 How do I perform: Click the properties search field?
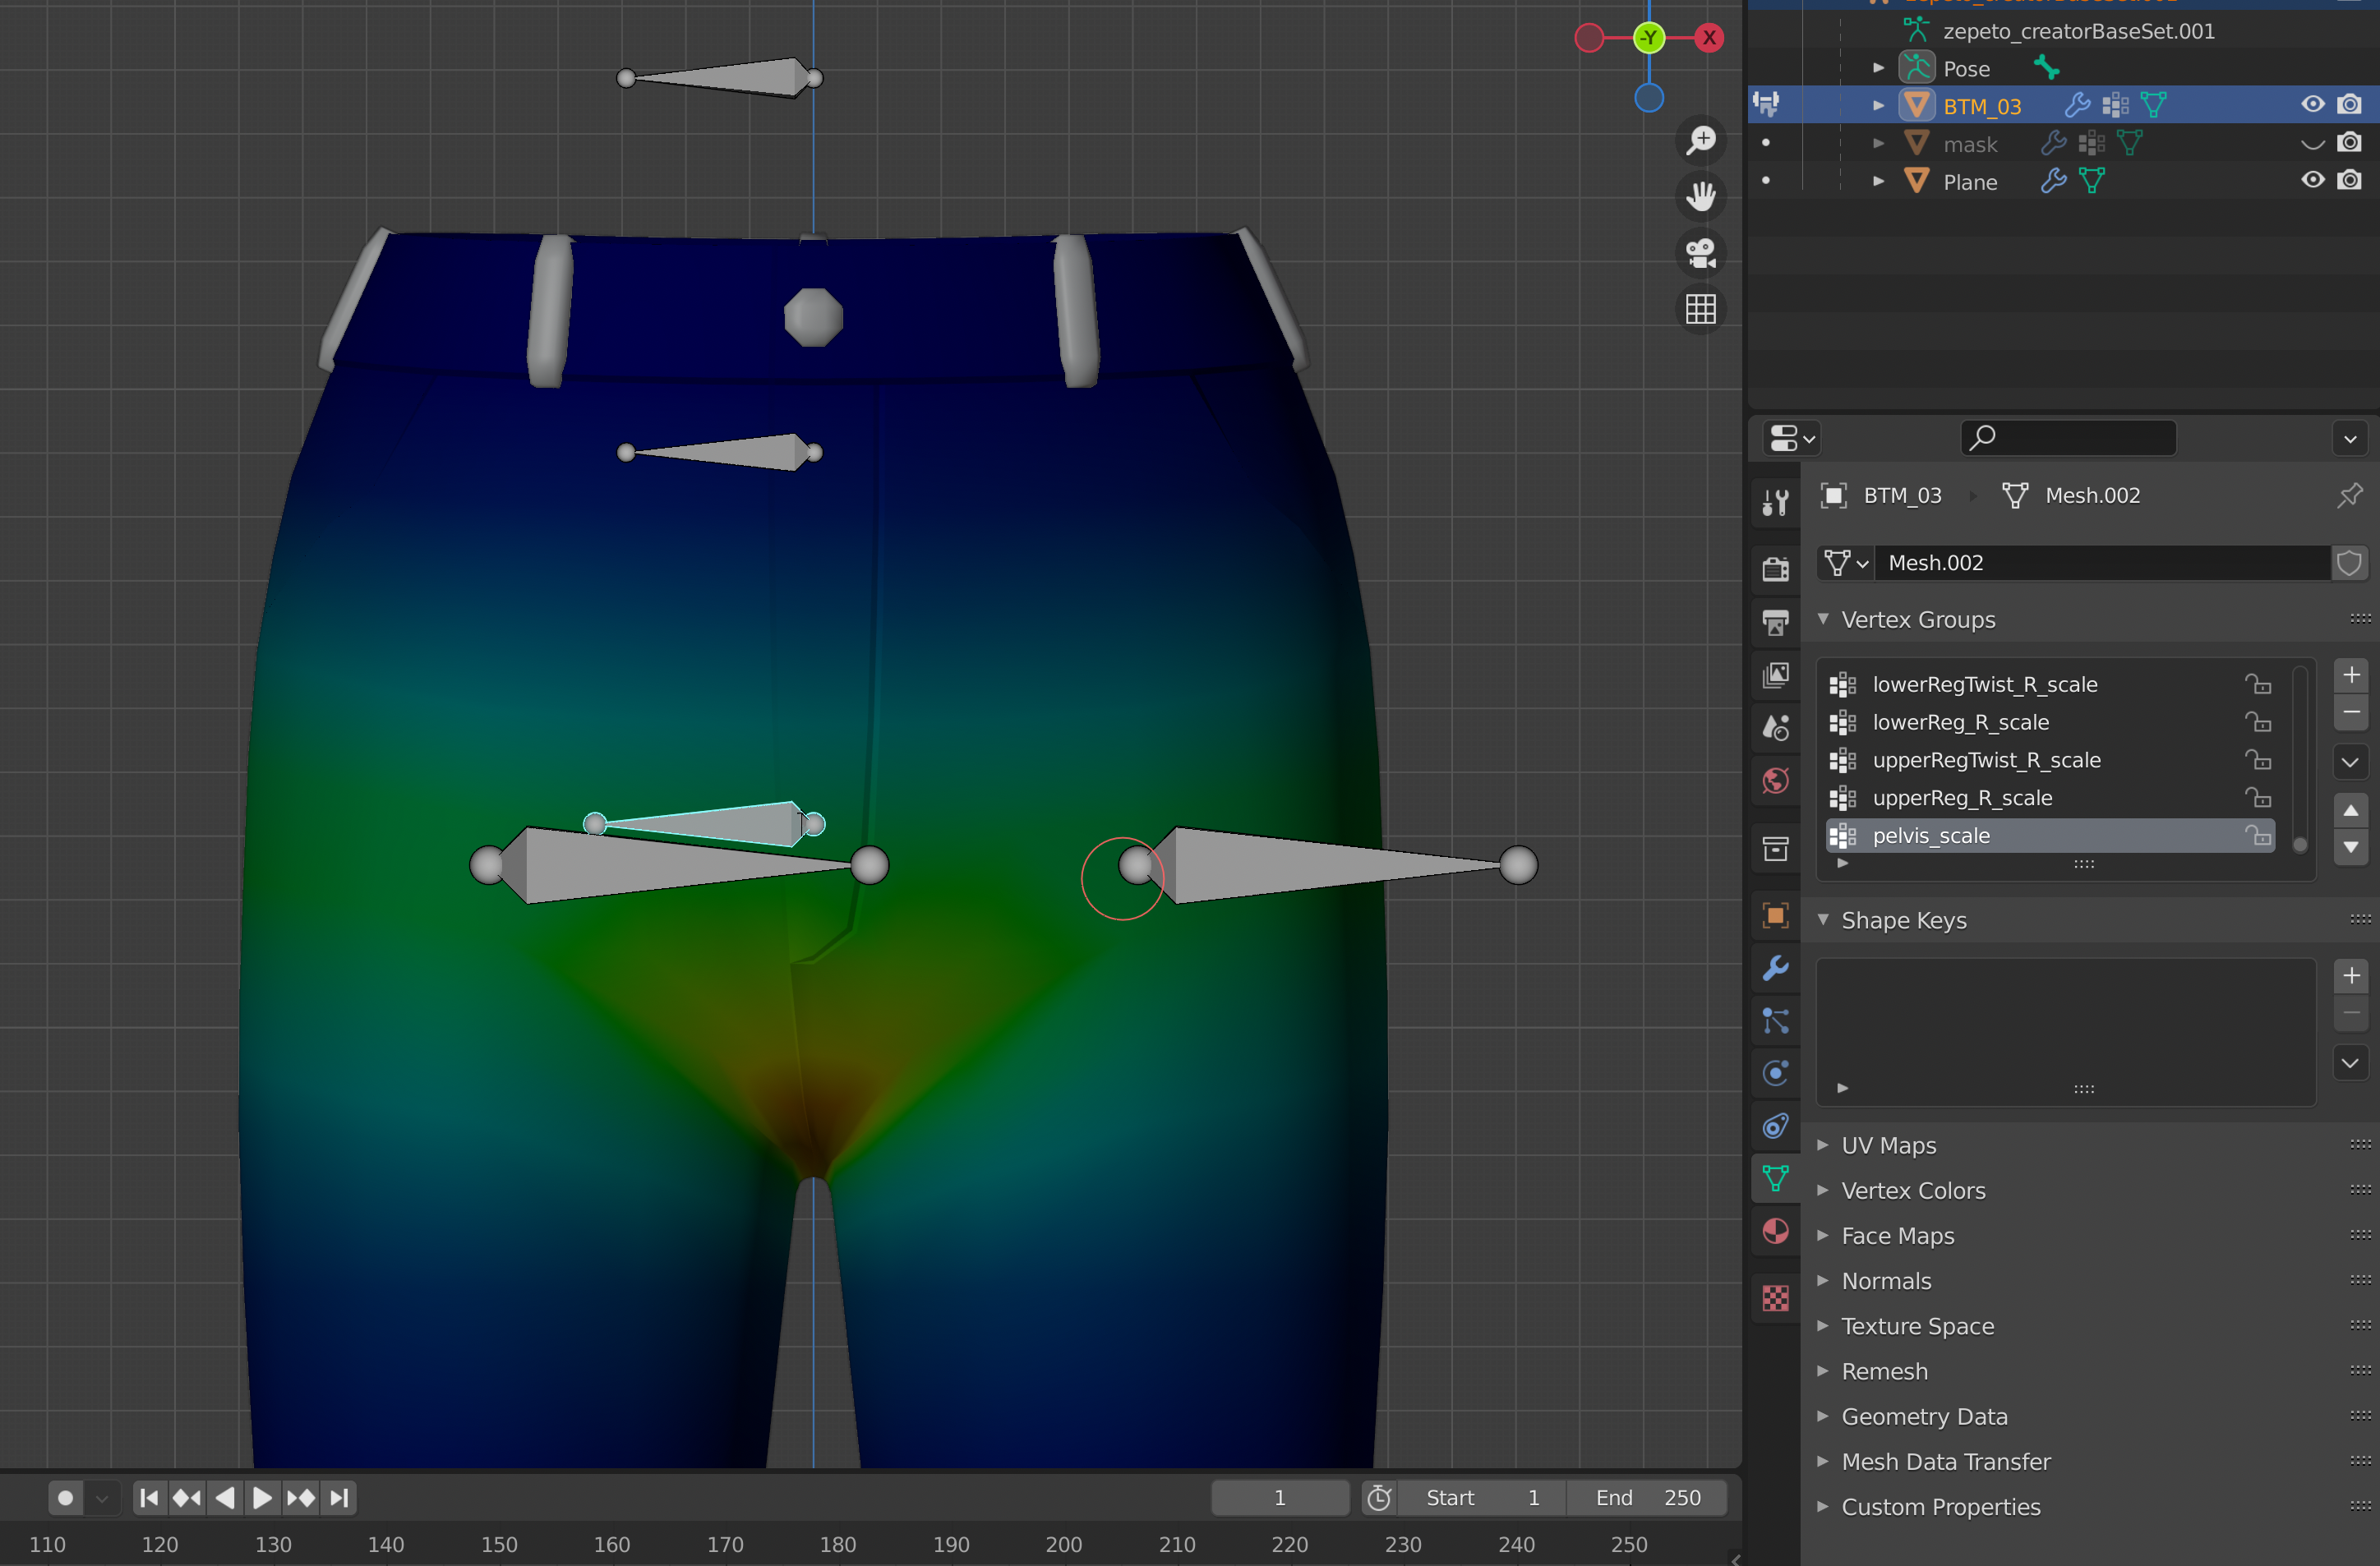pos(2068,438)
